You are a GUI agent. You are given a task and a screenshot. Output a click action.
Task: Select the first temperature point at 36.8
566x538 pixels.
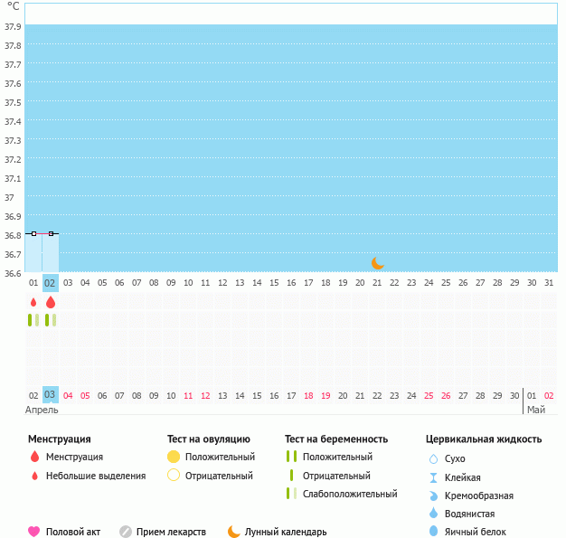pos(33,233)
